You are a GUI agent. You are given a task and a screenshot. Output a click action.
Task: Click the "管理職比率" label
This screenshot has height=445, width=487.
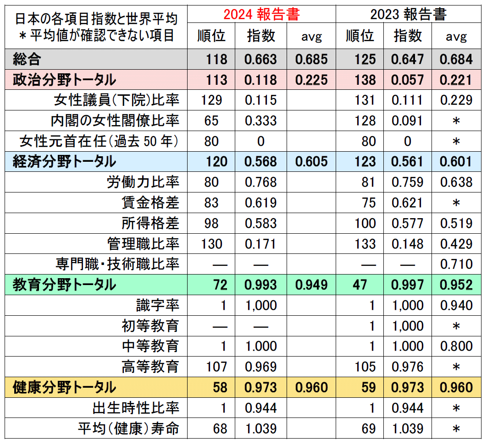tap(143, 244)
